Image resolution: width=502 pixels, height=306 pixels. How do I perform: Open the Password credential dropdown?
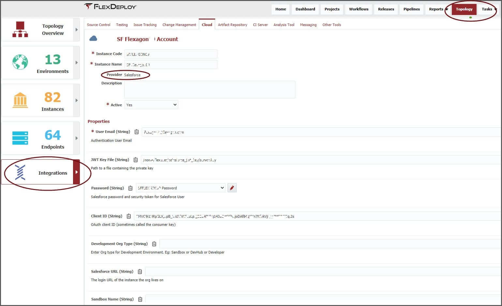coord(181,188)
